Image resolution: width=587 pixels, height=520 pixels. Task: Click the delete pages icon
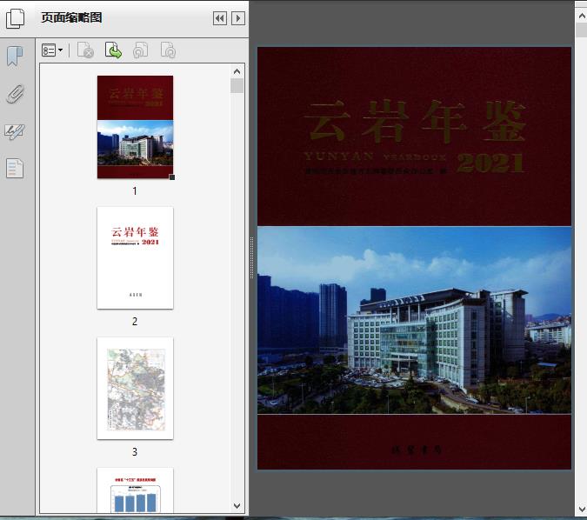coord(85,50)
